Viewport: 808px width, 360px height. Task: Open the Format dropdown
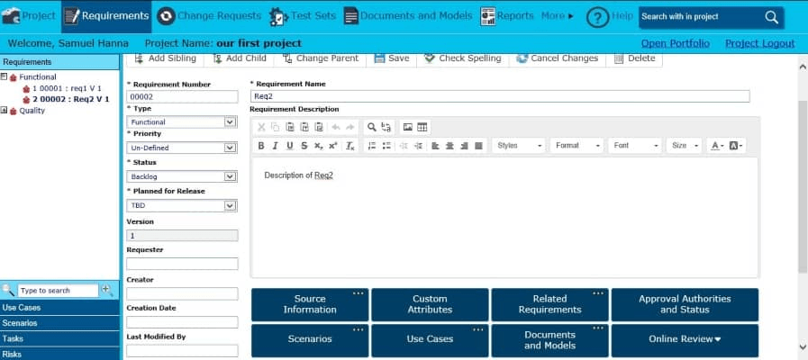(576, 146)
